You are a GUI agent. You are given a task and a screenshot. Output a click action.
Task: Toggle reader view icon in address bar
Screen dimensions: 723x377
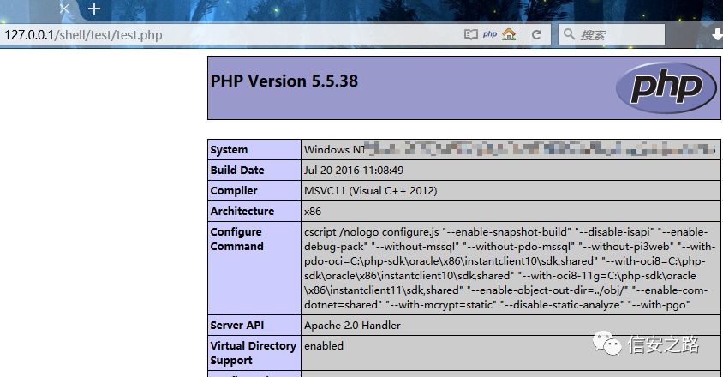click(x=470, y=34)
